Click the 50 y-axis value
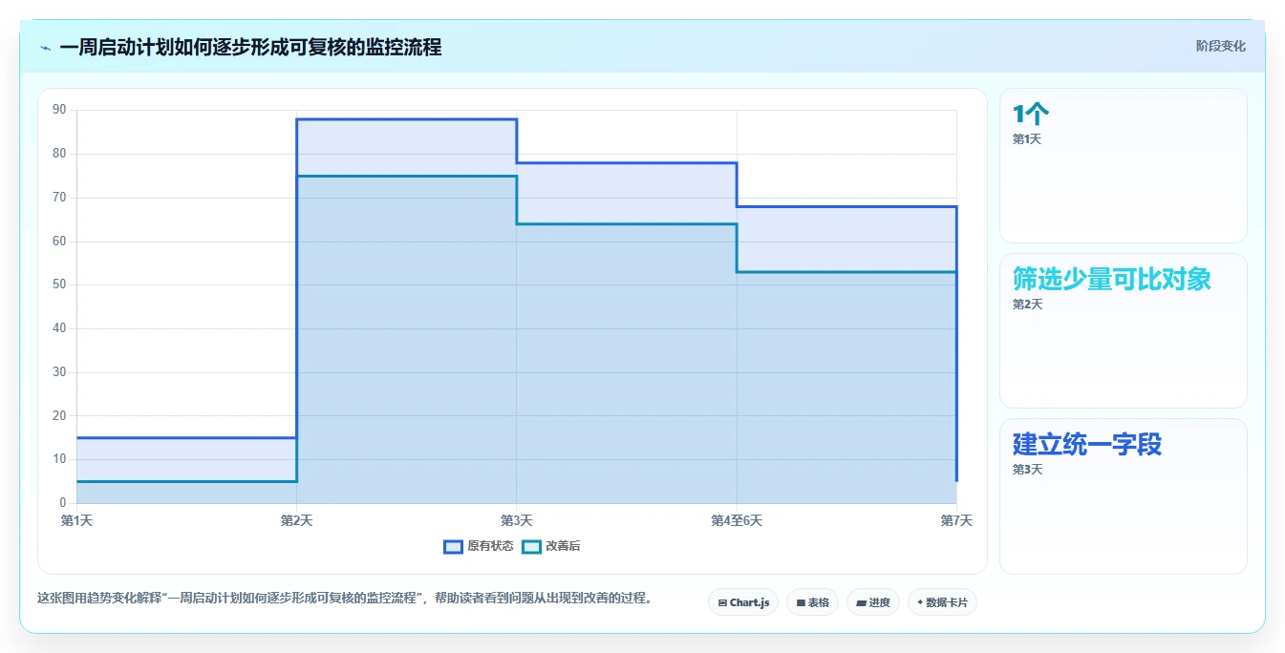 (x=59, y=284)
